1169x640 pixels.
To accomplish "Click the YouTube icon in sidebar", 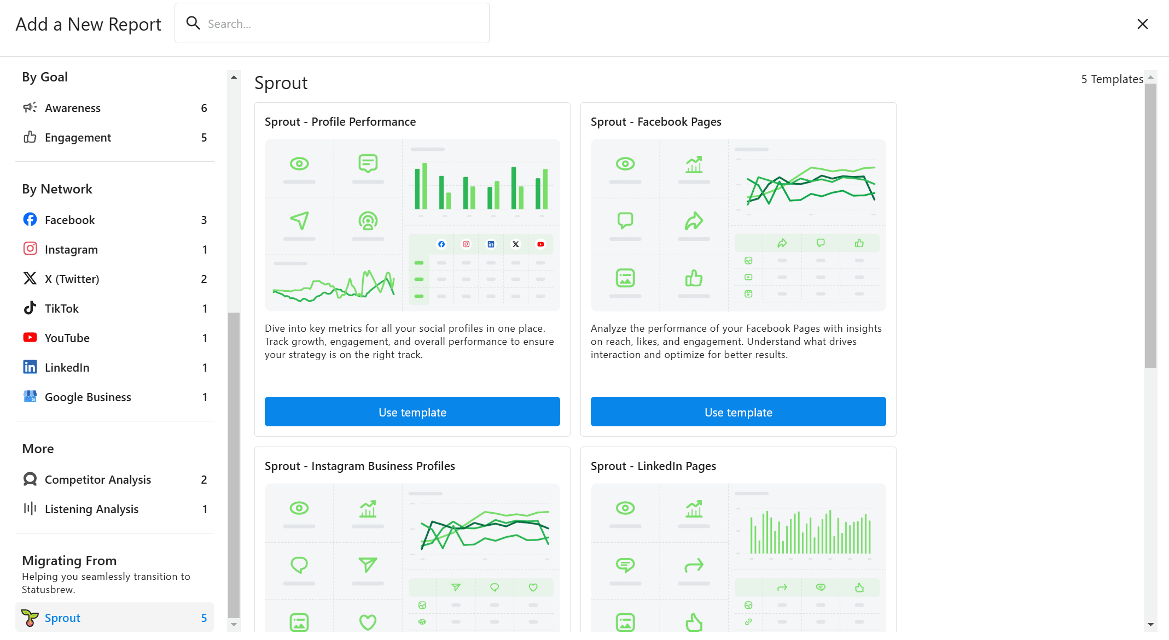I will click(x=30, y=338).
